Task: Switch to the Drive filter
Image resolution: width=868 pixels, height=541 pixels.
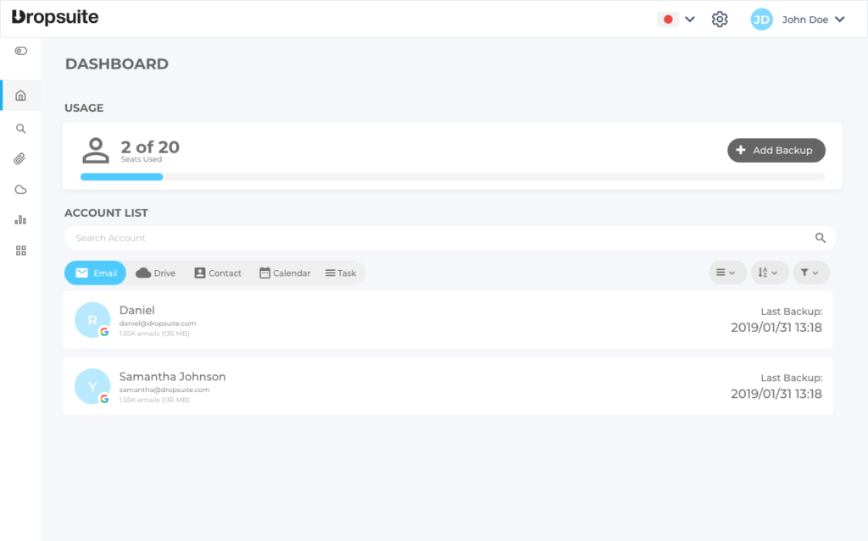Action: (x=155, y=273)
